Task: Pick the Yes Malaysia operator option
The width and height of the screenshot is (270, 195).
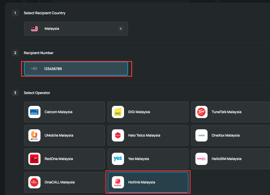Action: click(148, 159)
